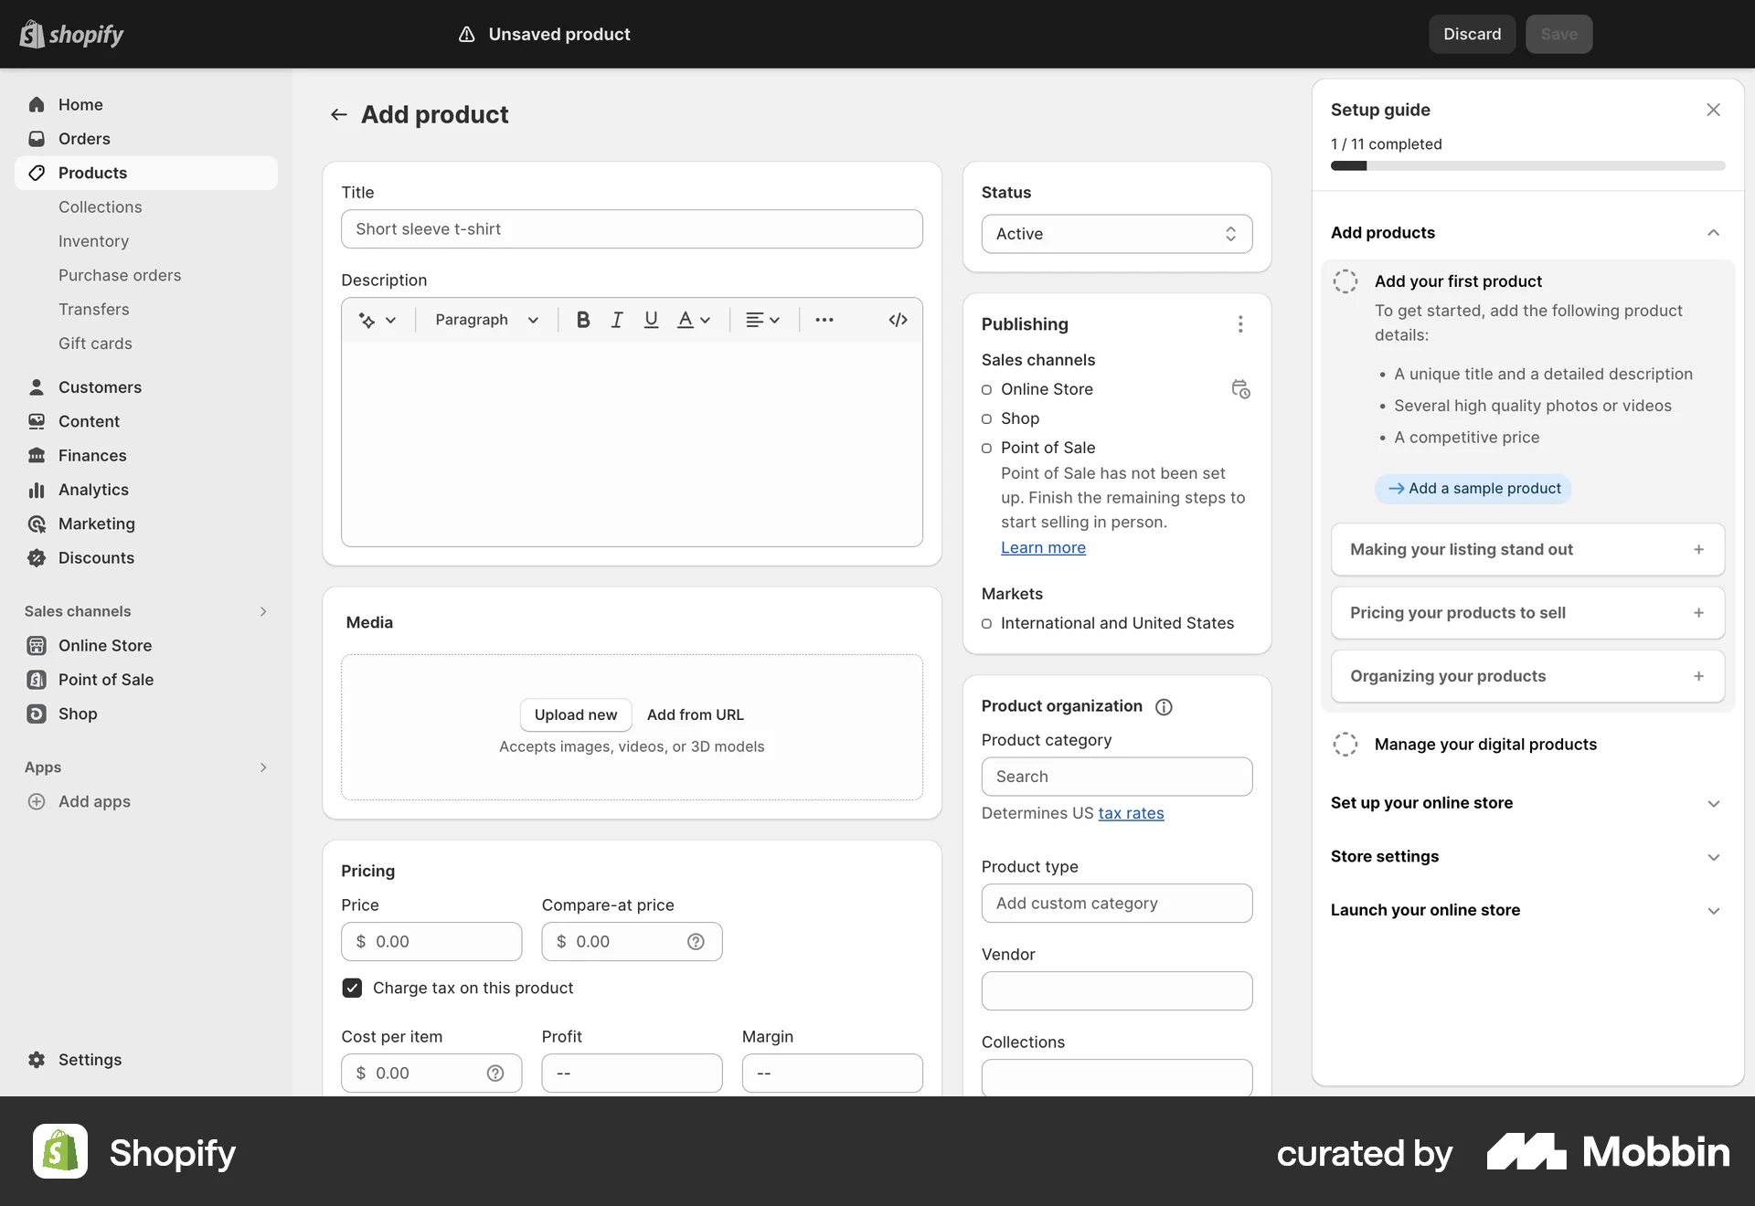Viewport: 1755px width, 1206px height.
Task: Open the Discounts page from the sidebar
Action: pyautogui.click(x=96, y=557)
